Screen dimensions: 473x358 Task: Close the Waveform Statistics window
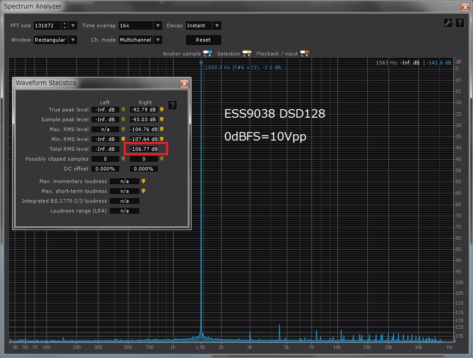coord(184,84)
